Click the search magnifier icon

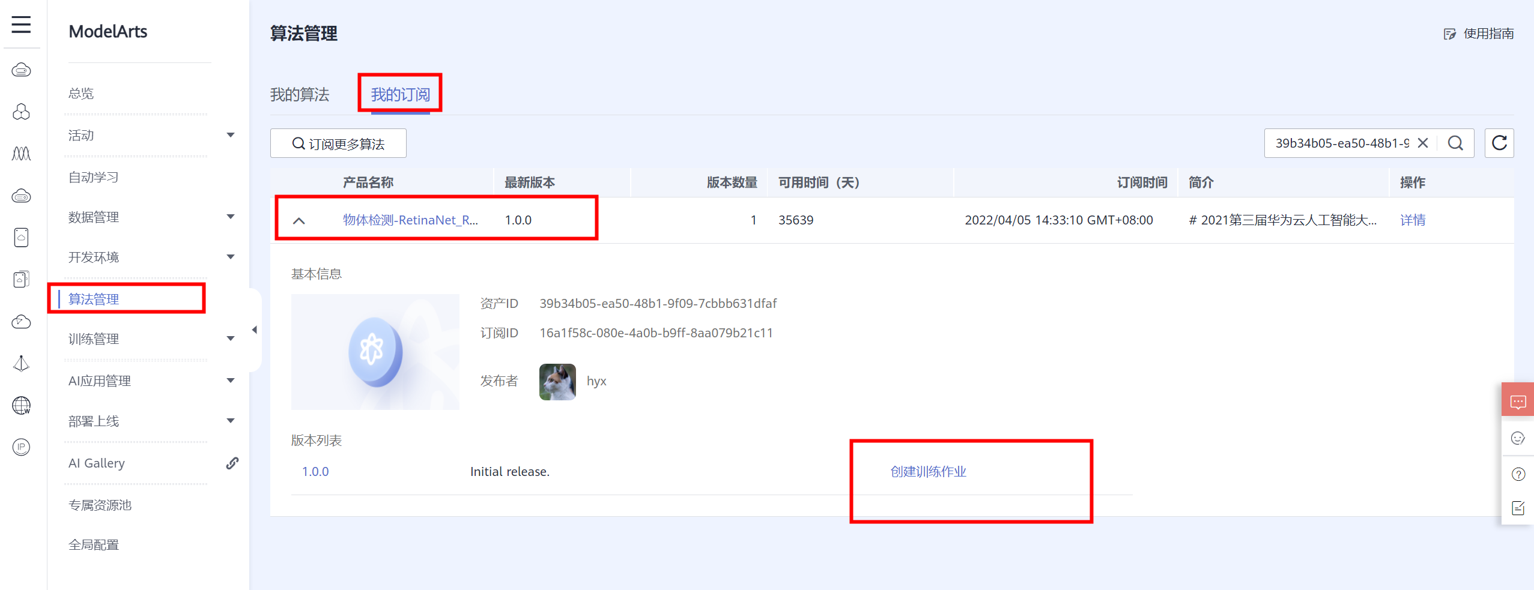click(x=1455, y=143)
